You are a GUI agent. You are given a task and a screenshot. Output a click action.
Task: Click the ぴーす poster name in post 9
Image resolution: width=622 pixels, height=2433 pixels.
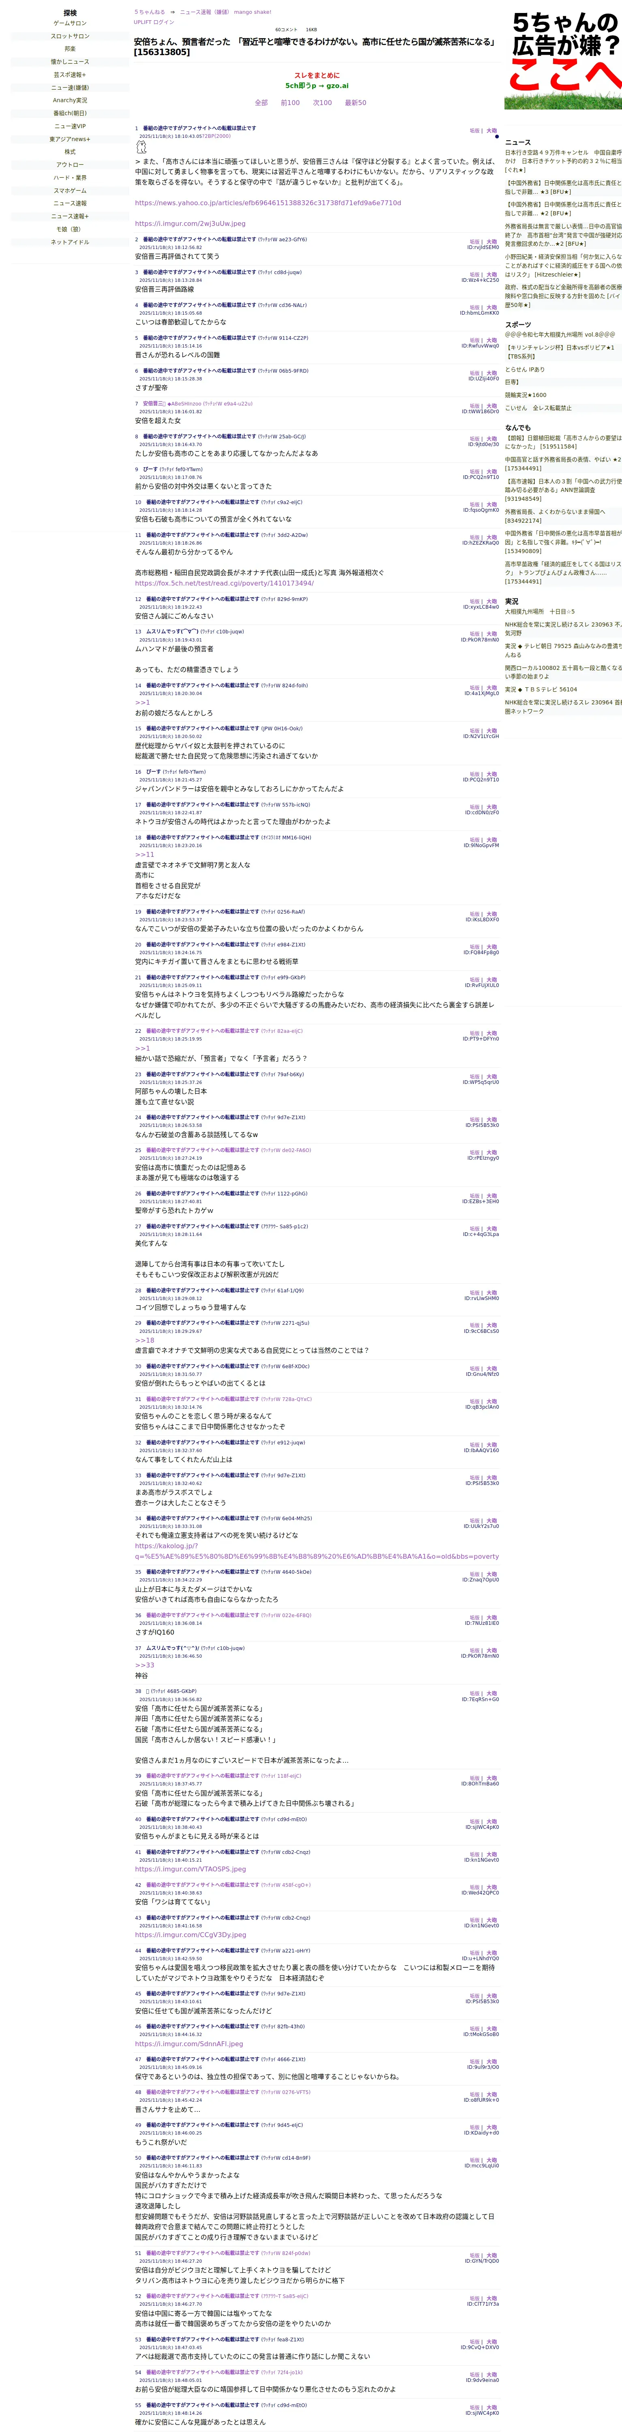point(151,470)
